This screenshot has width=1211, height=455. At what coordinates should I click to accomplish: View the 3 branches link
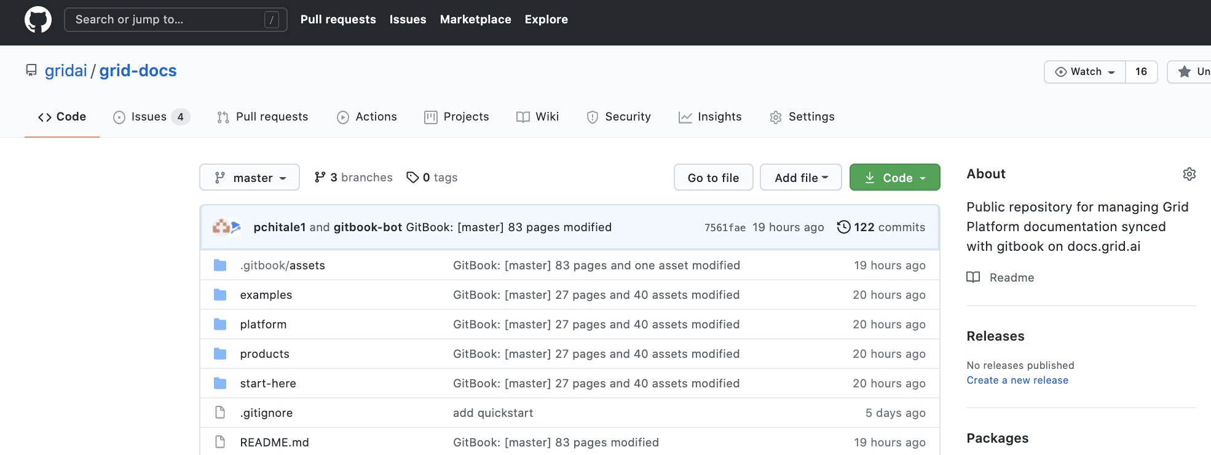(x=353, y=177)
